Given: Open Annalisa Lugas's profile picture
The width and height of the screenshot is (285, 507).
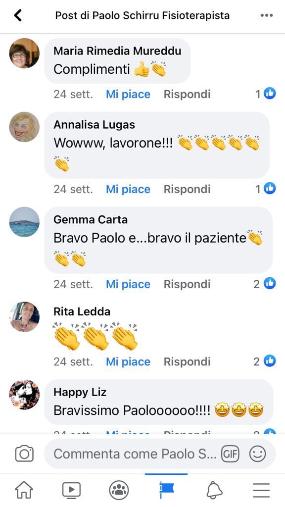Looking at the screenshot, I should 24,127.
